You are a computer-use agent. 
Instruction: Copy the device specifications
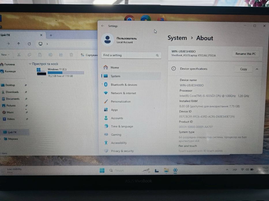point(243,69)
